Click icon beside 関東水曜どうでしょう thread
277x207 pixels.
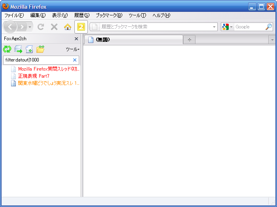13,83
